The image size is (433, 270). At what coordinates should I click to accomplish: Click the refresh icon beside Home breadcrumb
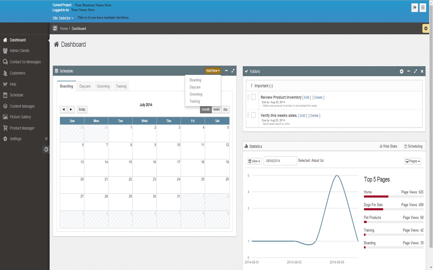click(55, 28)
